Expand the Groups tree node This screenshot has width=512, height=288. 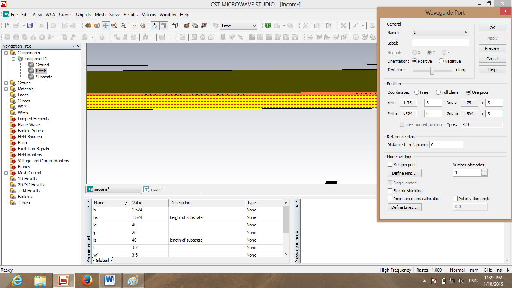point(6,83)
